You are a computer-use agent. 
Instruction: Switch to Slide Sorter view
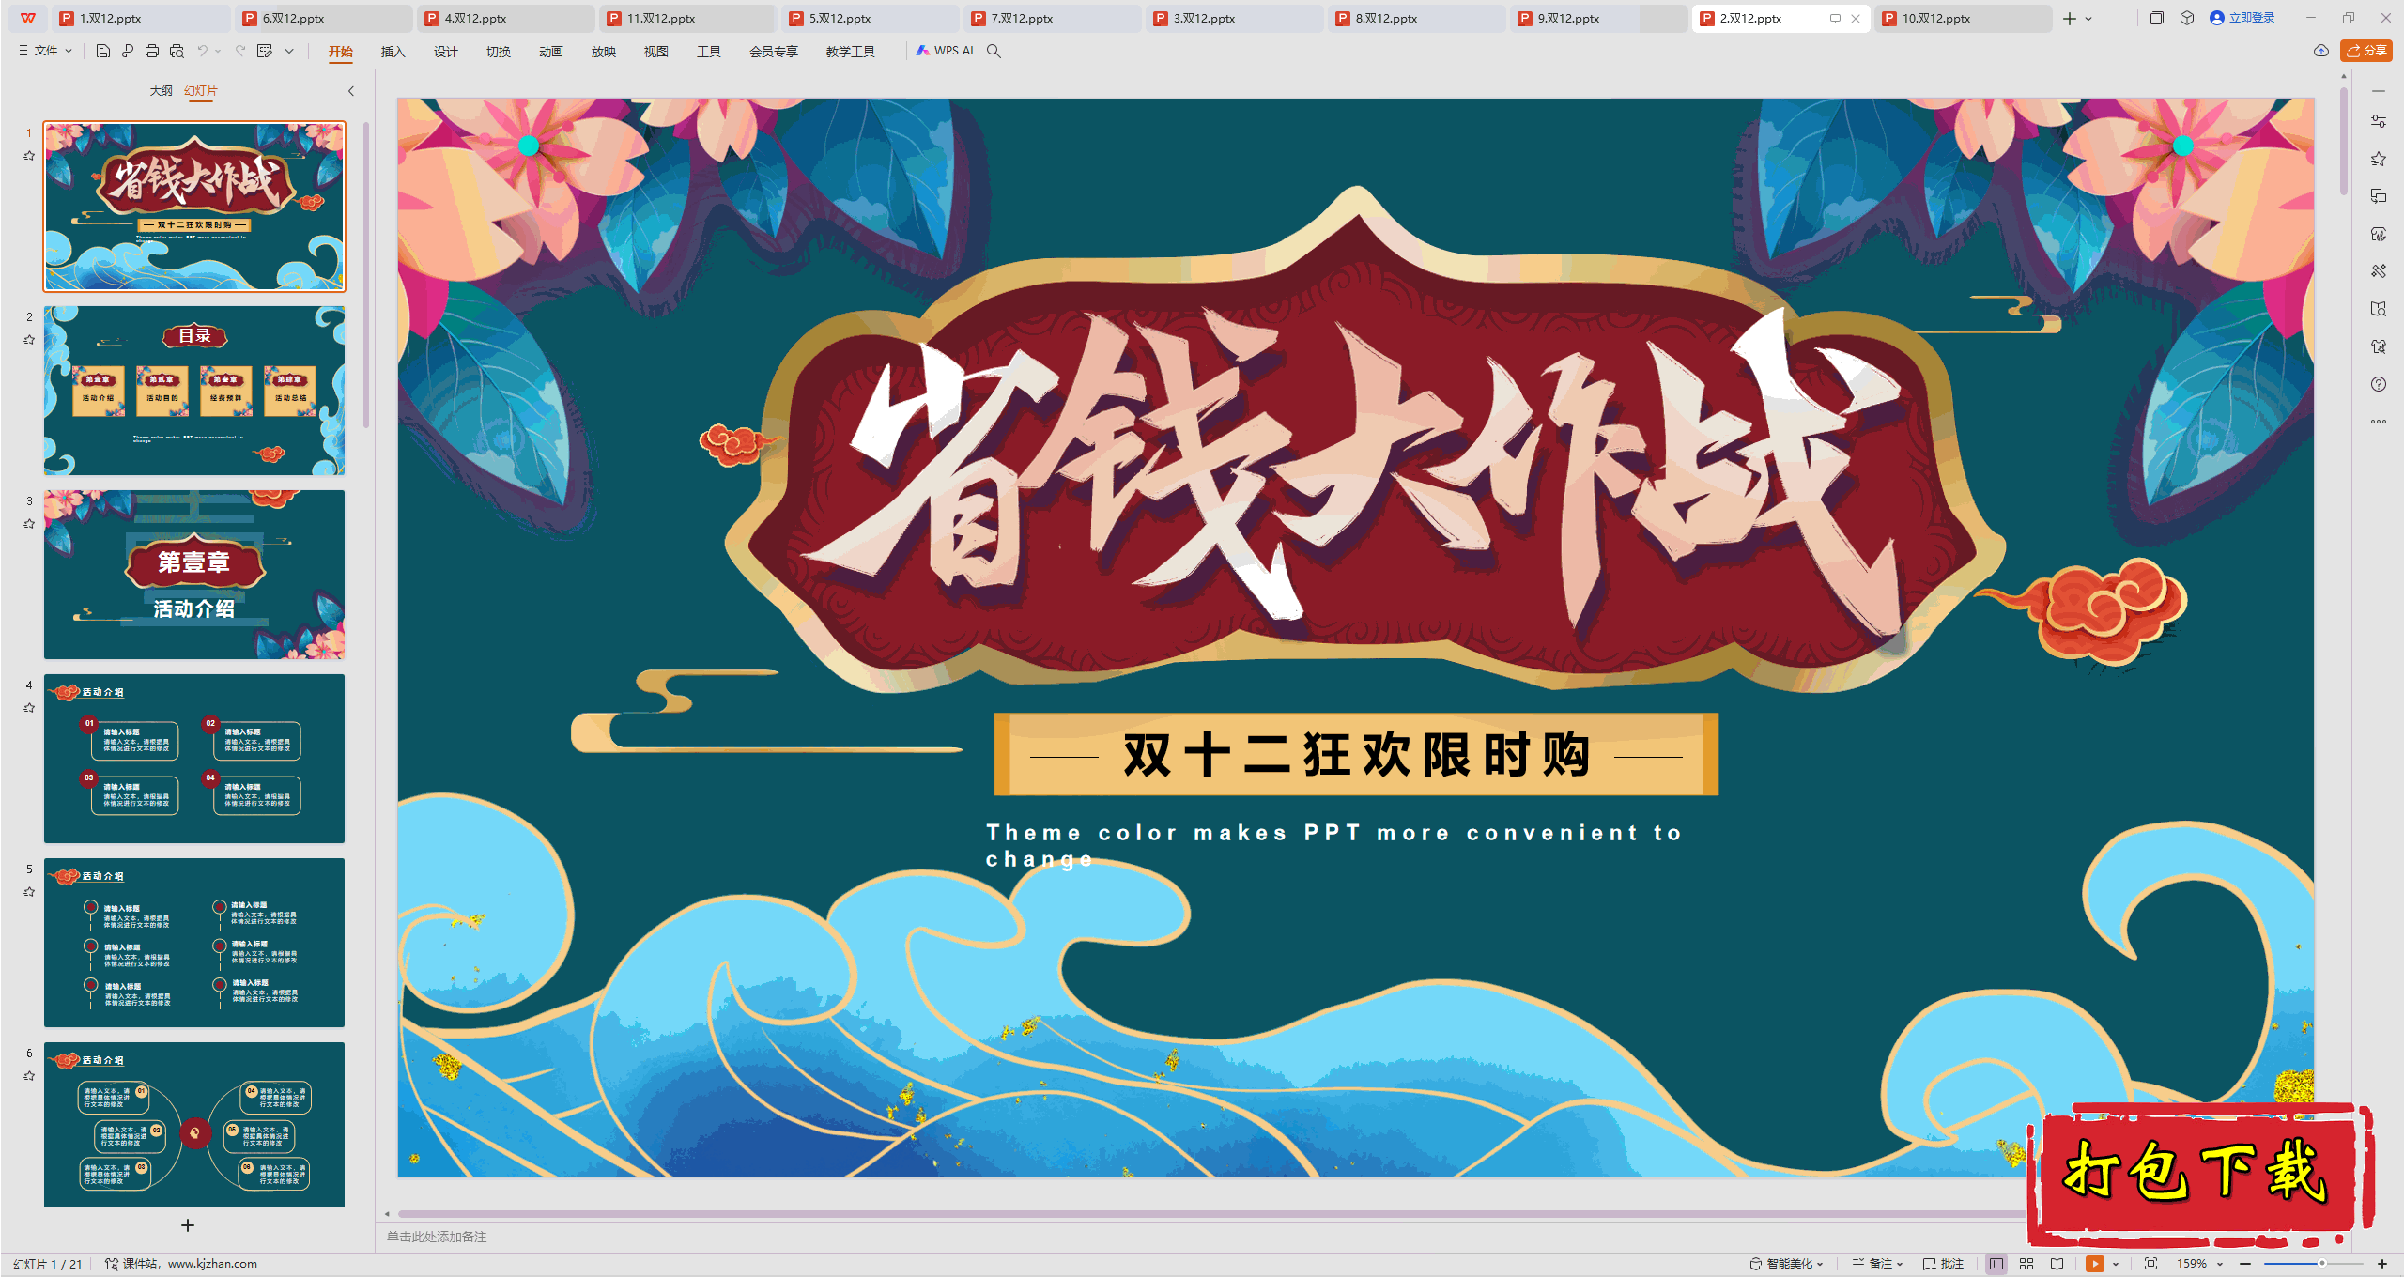(2026, 1264)
